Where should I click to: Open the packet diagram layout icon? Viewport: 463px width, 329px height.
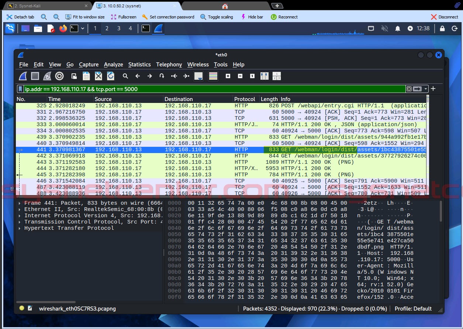[277, 76]
